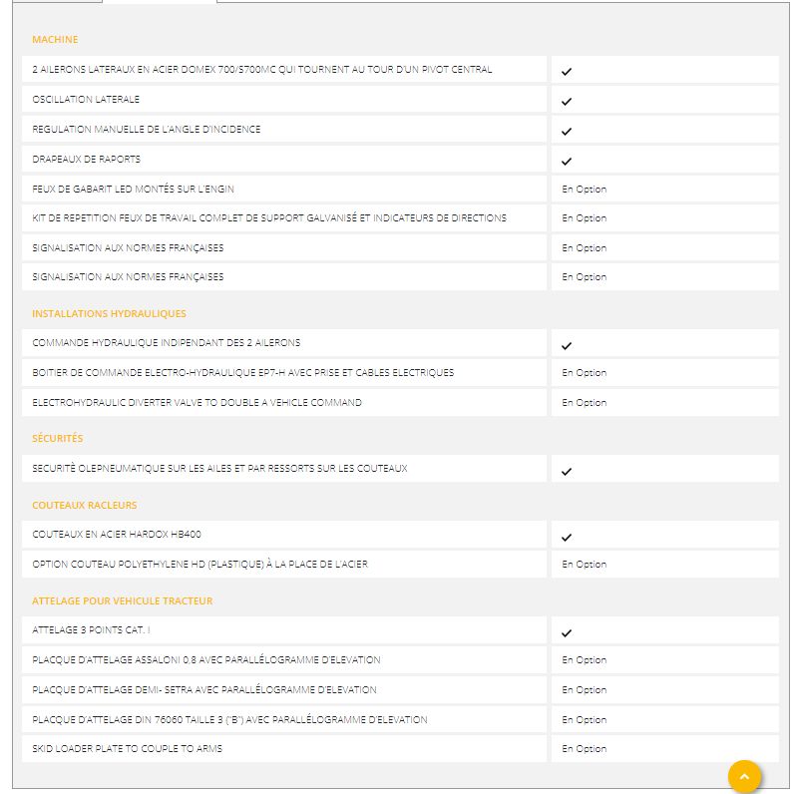Click the MACHINE section heading
Screen dimensions: 797x794
point(55,40)
